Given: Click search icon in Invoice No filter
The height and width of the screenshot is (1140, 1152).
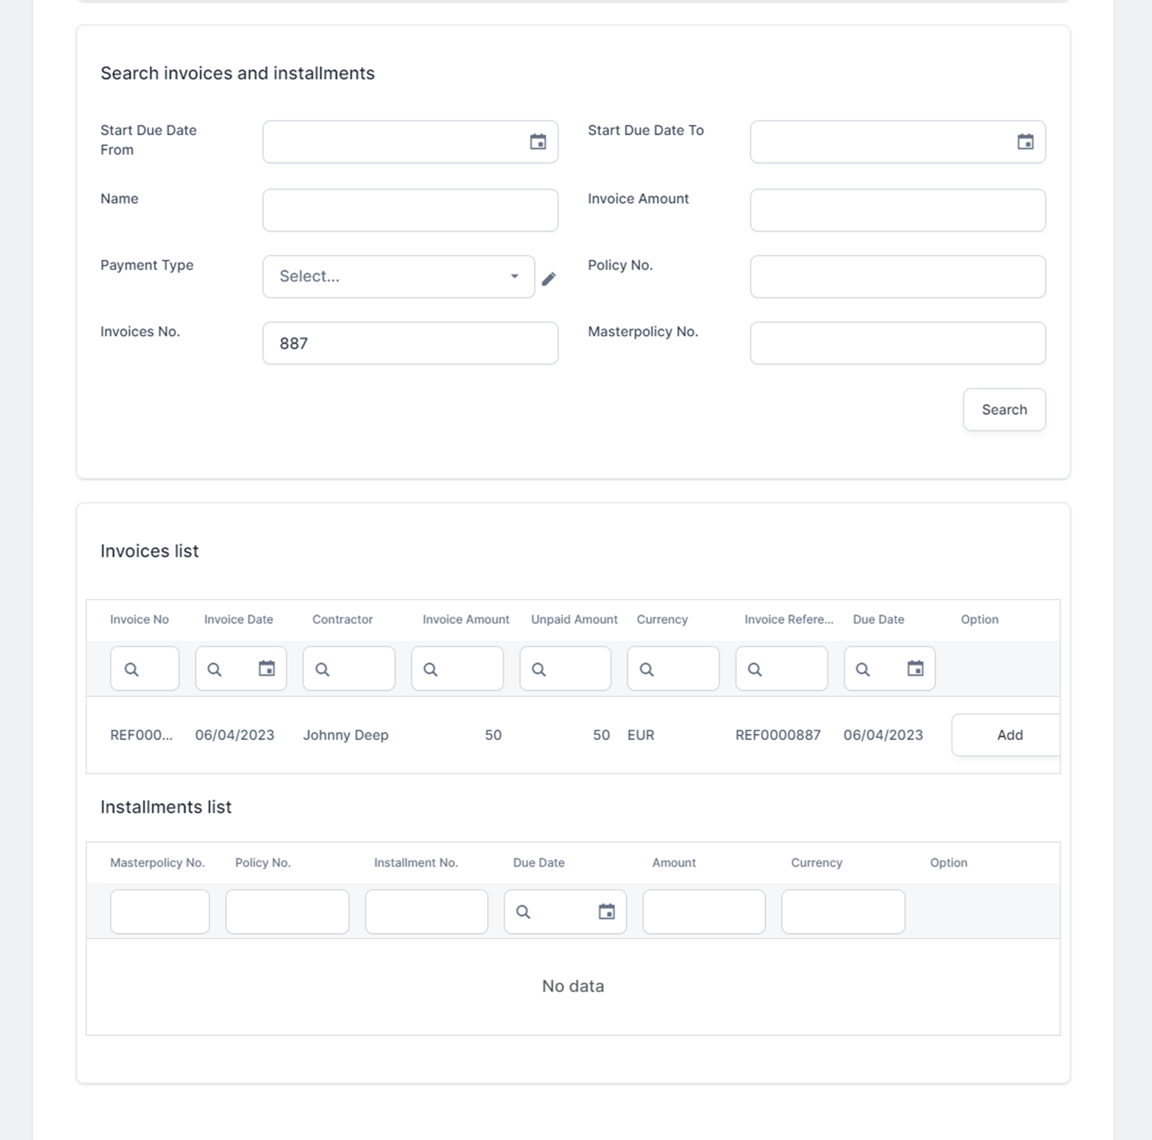Looking at the screenshot, I should [132, 670].
